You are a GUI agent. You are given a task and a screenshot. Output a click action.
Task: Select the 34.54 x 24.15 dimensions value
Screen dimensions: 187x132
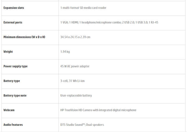(x=75, y=37)
